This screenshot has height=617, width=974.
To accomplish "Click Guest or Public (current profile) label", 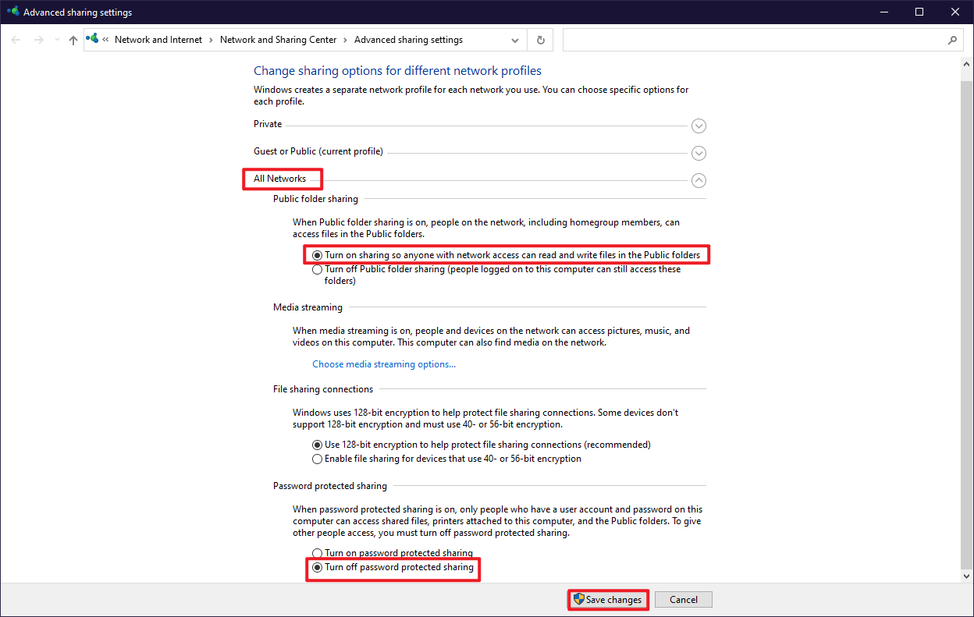I will [x=318, y=151].
